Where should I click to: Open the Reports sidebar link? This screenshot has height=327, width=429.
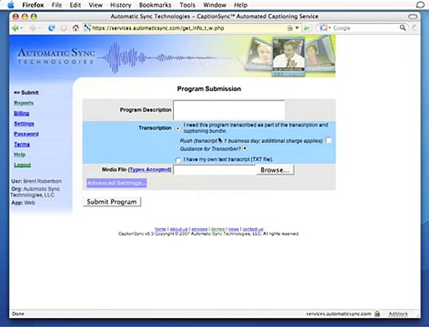tap(24, 103)
